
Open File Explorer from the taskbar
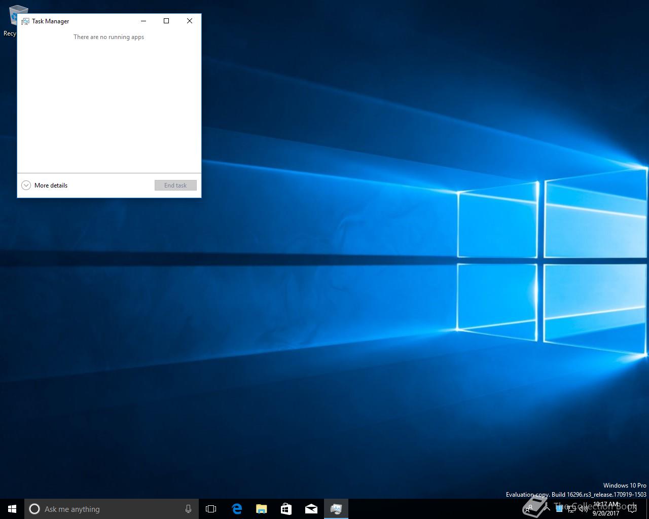coord(262,509)
